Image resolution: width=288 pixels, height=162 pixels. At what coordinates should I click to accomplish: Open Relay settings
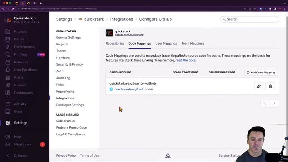click(x=60, y=85)
